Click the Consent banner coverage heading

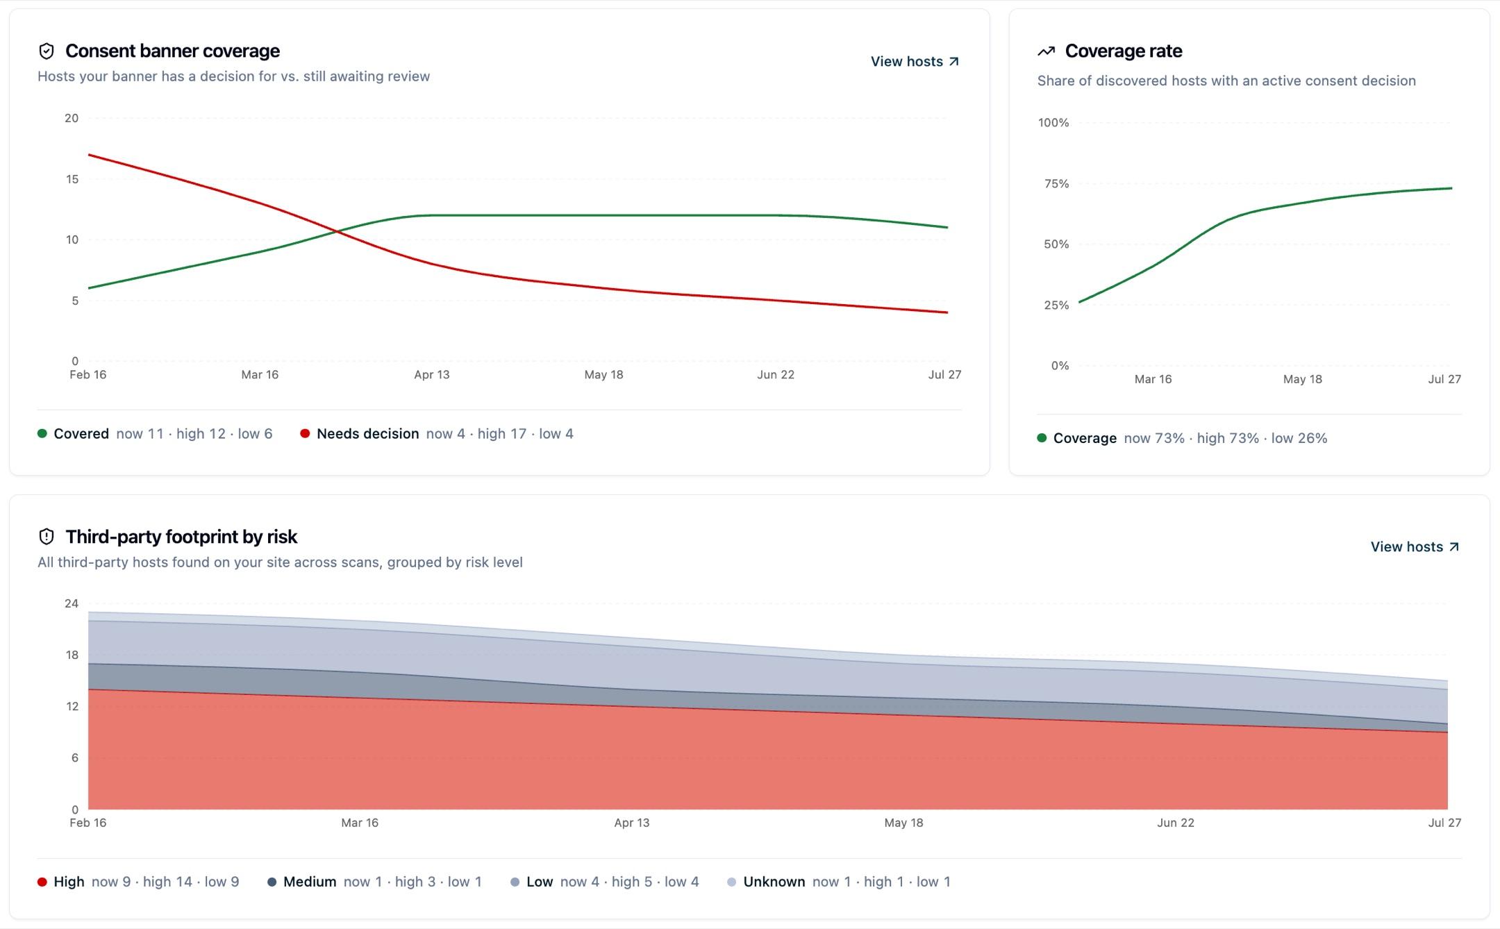(x=172, y=51)
